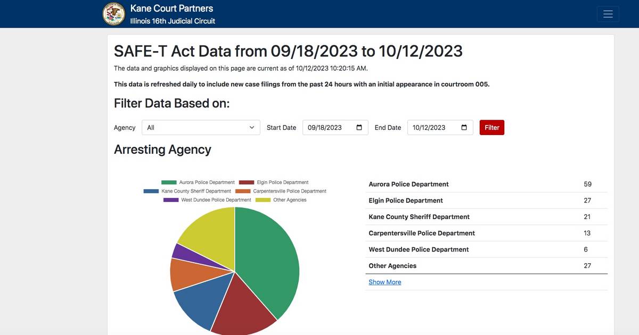Open the Start Date calendar picker icon

[x=359, y=128]
